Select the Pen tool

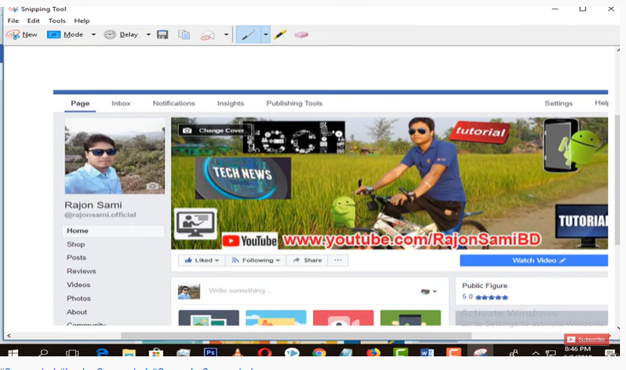click(248, 35)
